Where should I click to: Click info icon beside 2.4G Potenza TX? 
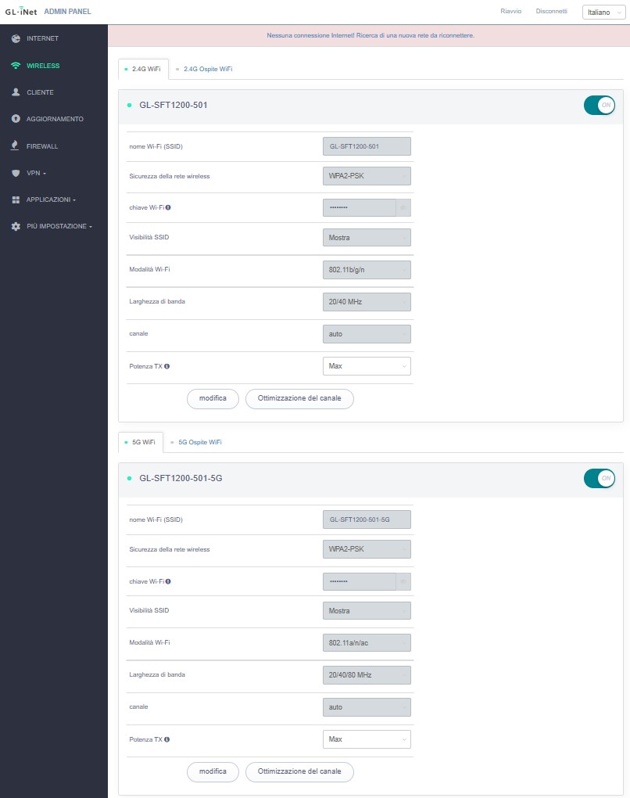point(166,366)
